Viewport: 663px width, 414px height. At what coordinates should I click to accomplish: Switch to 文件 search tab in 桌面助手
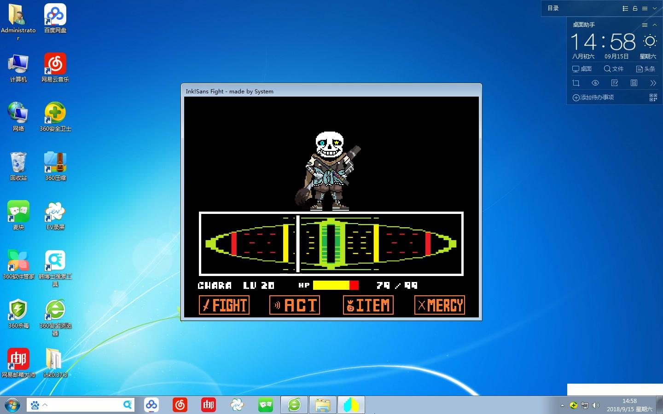click(x=614, y=69)
